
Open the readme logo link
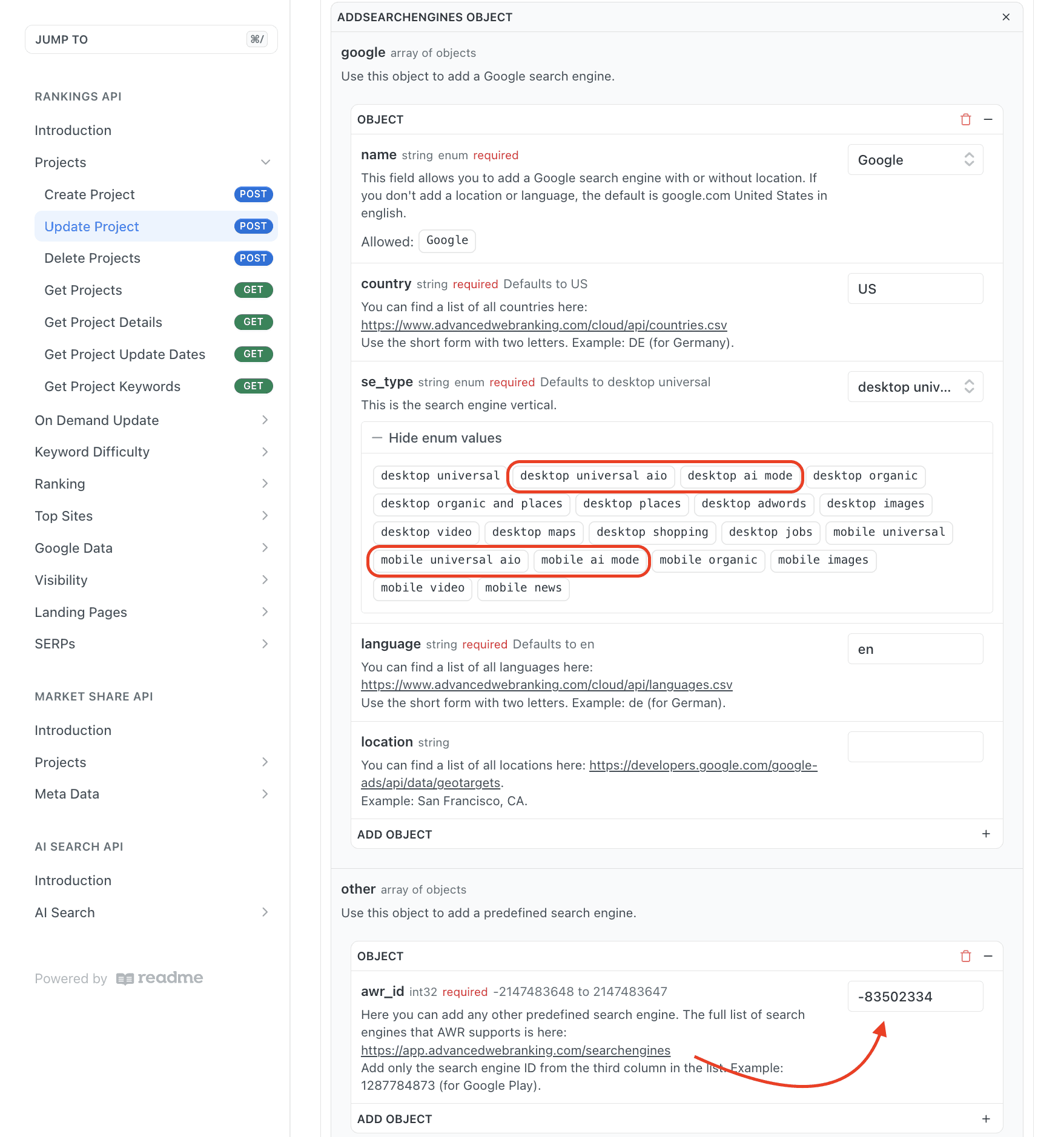pos(160,978)
